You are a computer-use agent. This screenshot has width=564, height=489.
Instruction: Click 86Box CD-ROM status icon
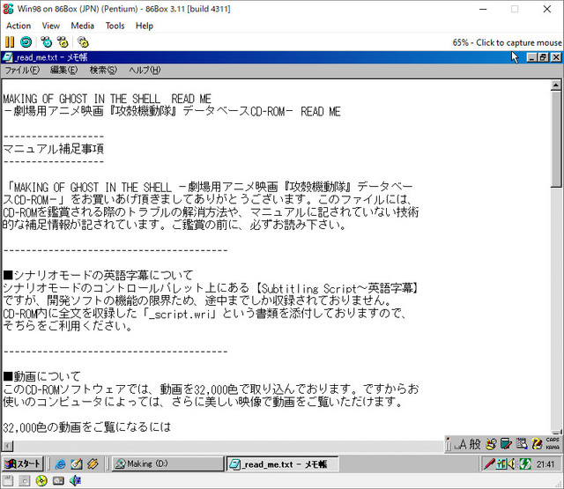(x=41, y=480)
